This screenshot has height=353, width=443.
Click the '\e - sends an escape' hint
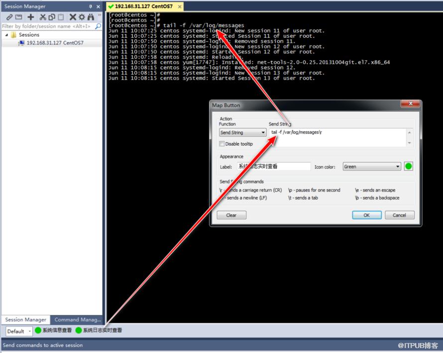point(375,190)
